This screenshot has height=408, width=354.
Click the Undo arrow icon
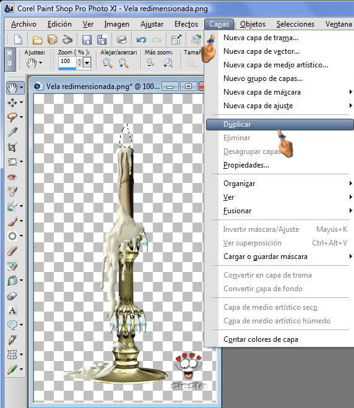coord(141,40)
